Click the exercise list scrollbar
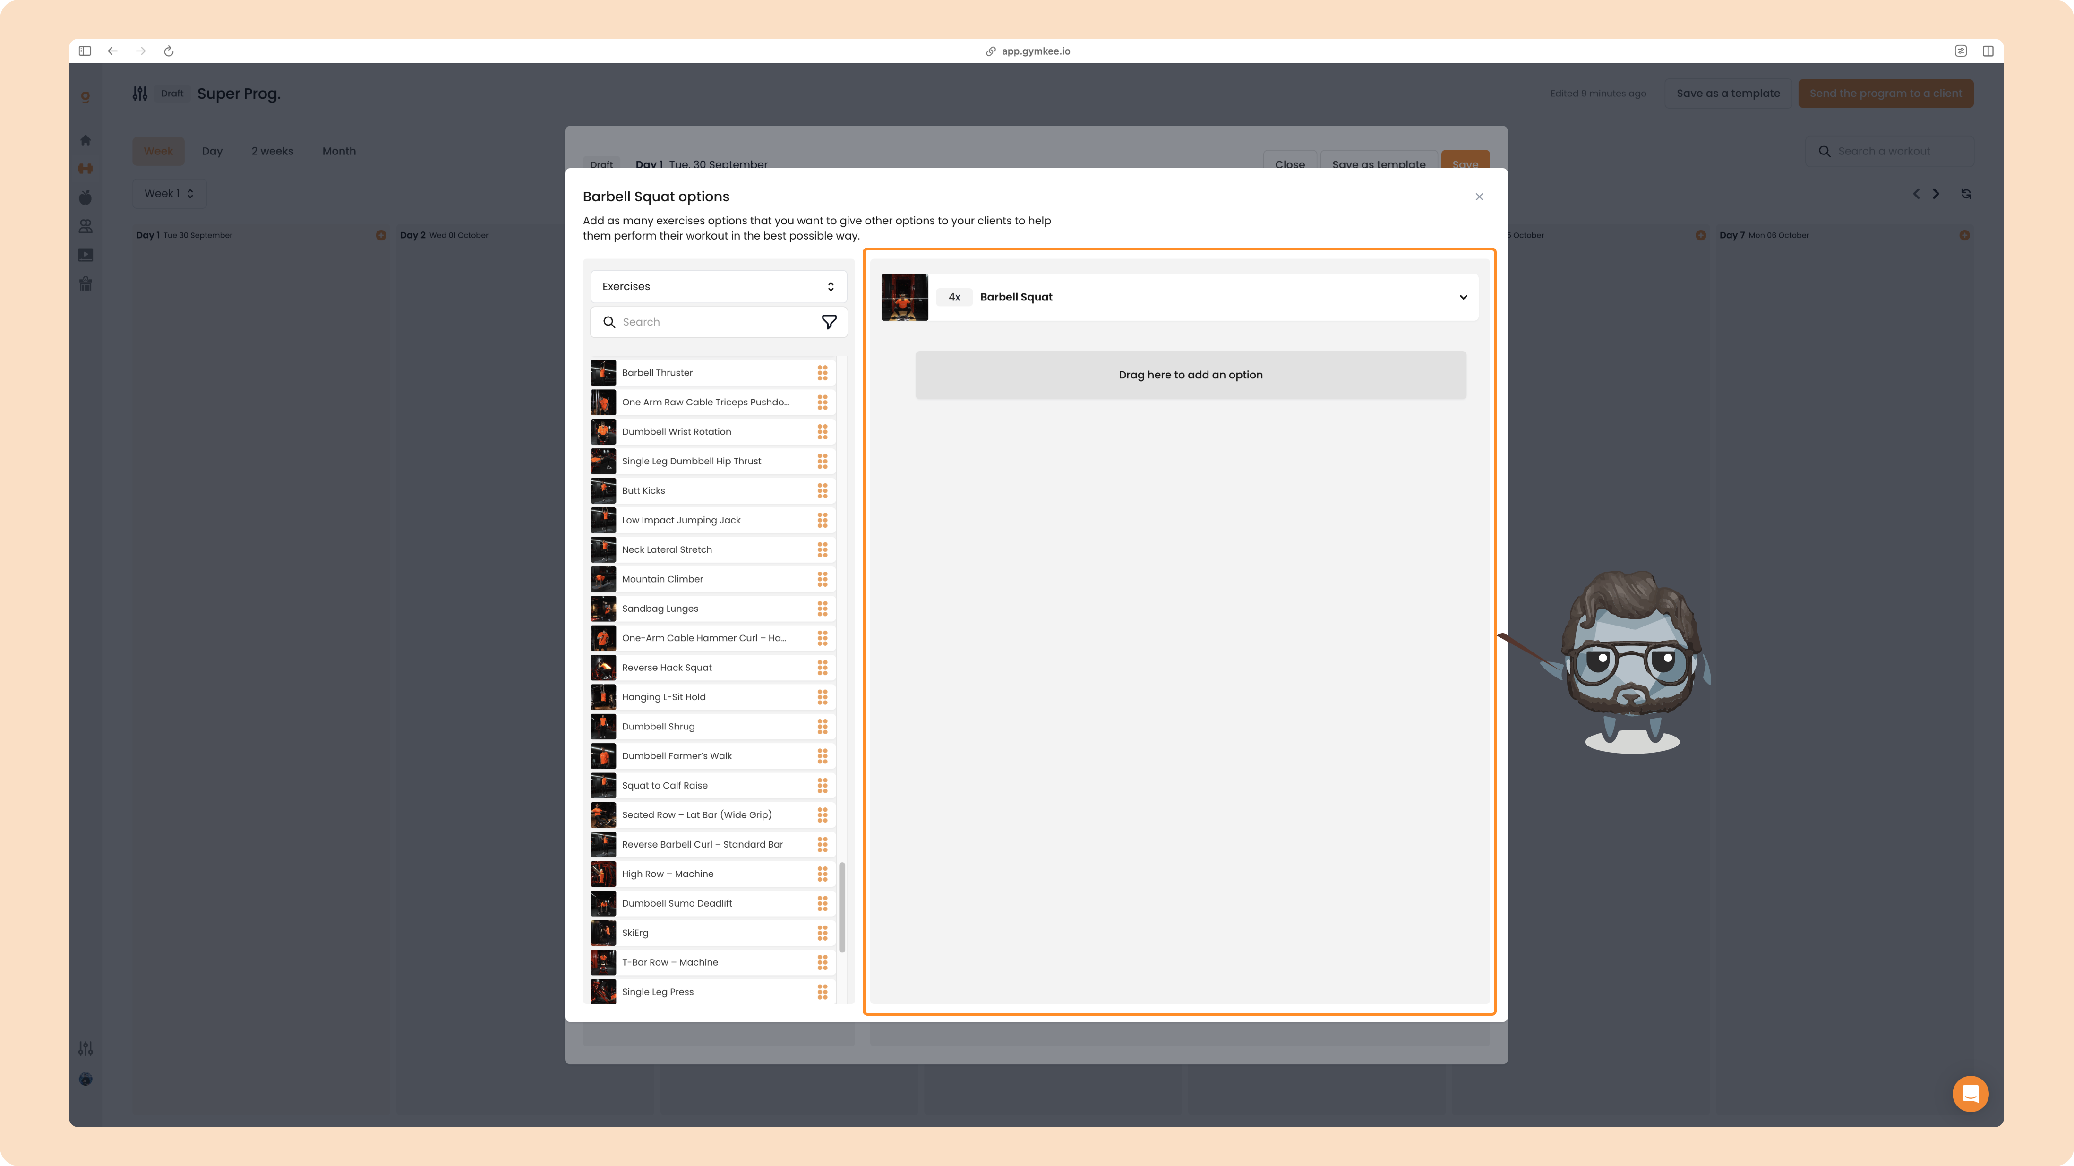The height and width of the screenshot is (1166, 2074). [x=842, y=908]
